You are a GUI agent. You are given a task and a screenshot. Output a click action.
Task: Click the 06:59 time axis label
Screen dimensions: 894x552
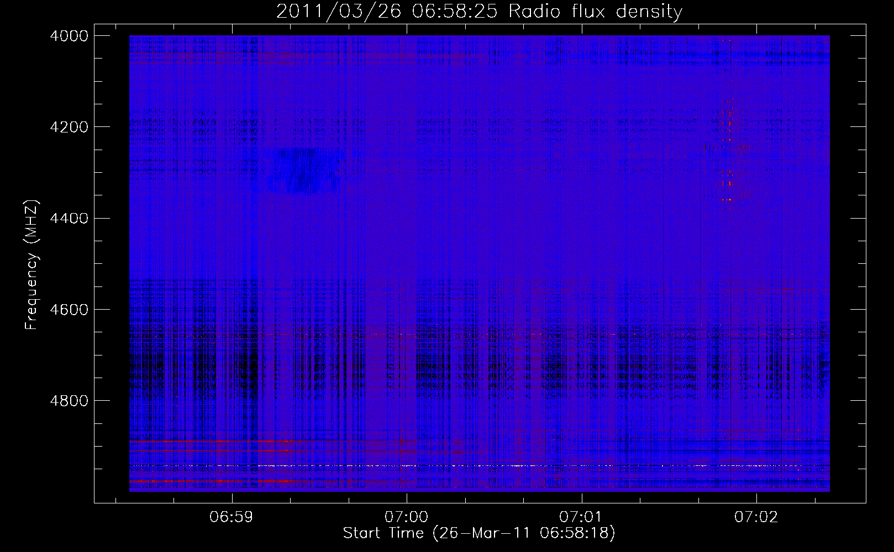[x=232, y=517]
